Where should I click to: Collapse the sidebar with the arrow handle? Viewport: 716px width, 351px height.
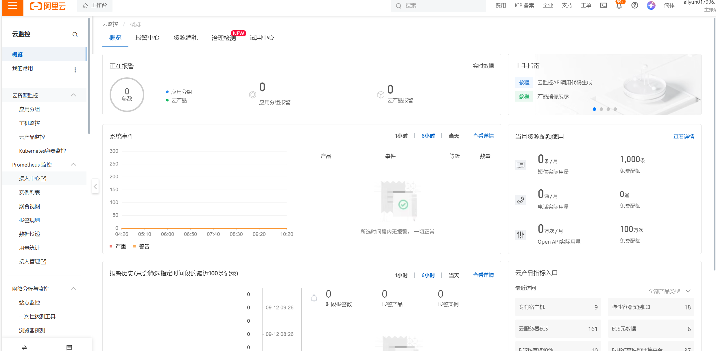pos(95,186)
